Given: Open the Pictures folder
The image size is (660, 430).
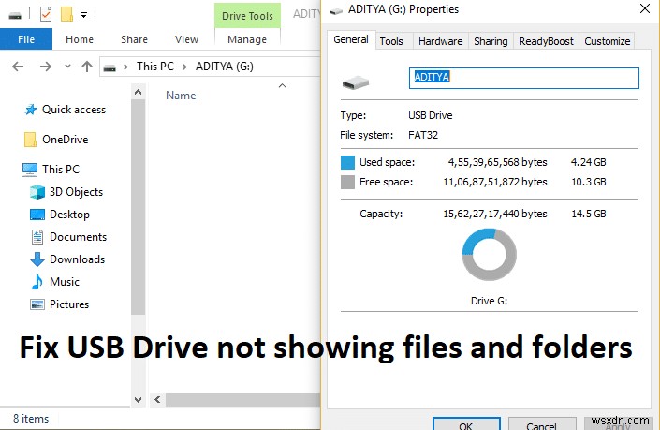Looking at the screenshot, I should pyautogui.click(x=69, y=304).
